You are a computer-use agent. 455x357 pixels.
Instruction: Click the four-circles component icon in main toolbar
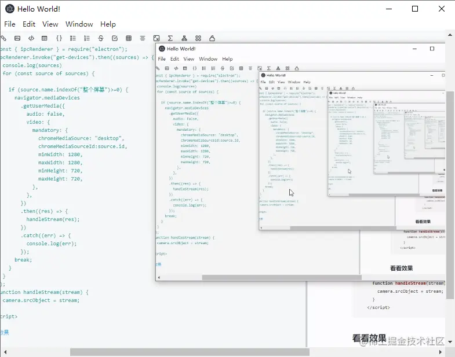[198, 38]
